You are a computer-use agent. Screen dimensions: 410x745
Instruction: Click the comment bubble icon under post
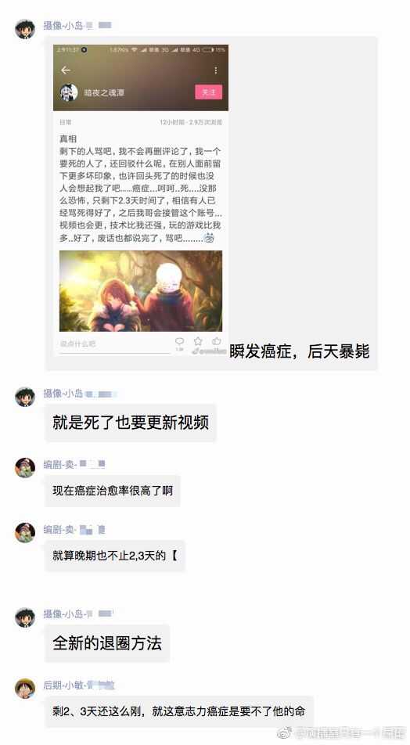tap(180, 341)
